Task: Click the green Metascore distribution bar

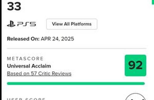Action: click(76, 84)
